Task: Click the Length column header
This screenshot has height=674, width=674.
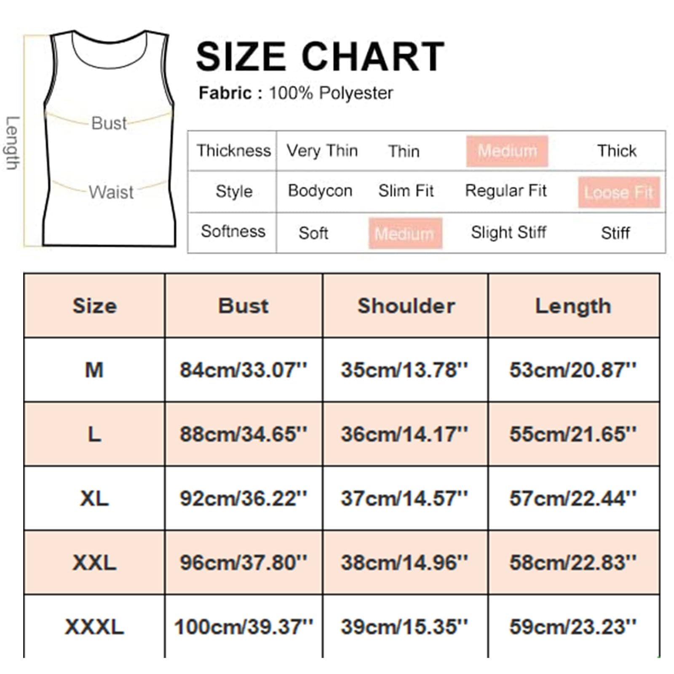Action: [574, 305]
